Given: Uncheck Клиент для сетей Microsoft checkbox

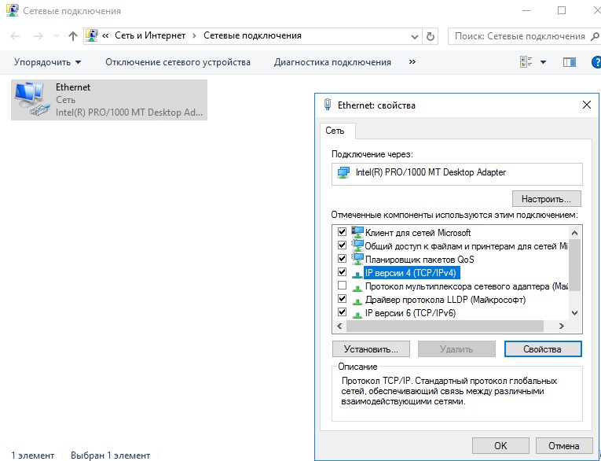Looking at the screenshot, I should (342, 233).
